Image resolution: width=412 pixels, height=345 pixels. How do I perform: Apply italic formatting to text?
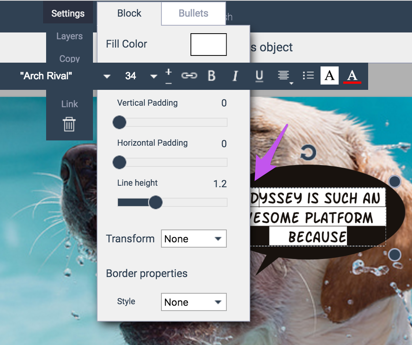(235, 76)
